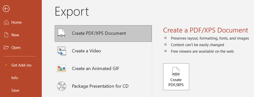
Task: Select Package Presentation for CD option
Action: pyautogui.click(x=103, y=86)
